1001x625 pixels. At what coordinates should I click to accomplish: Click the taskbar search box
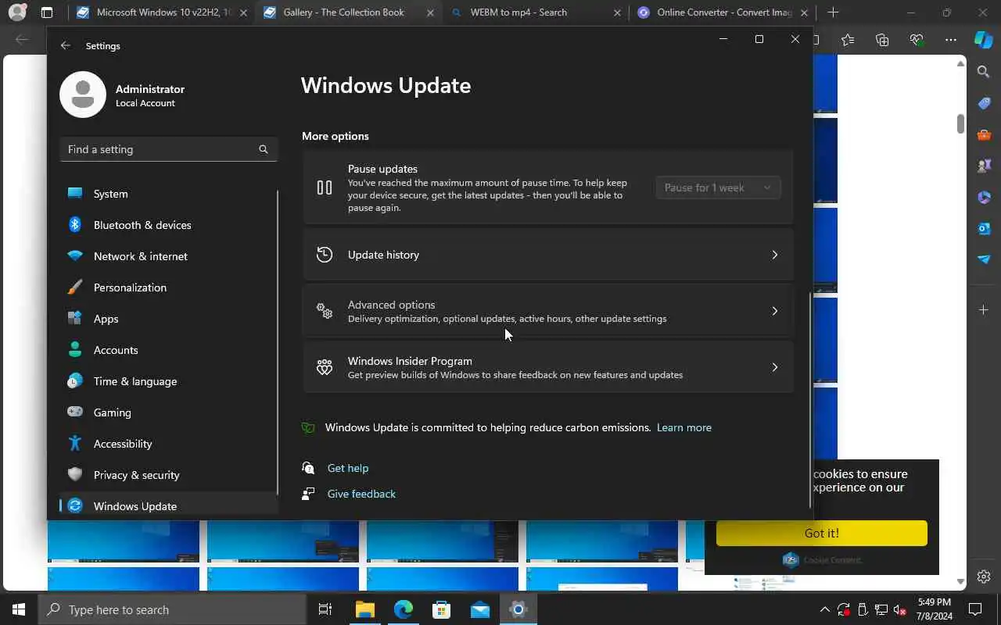(x=172, y=609)
